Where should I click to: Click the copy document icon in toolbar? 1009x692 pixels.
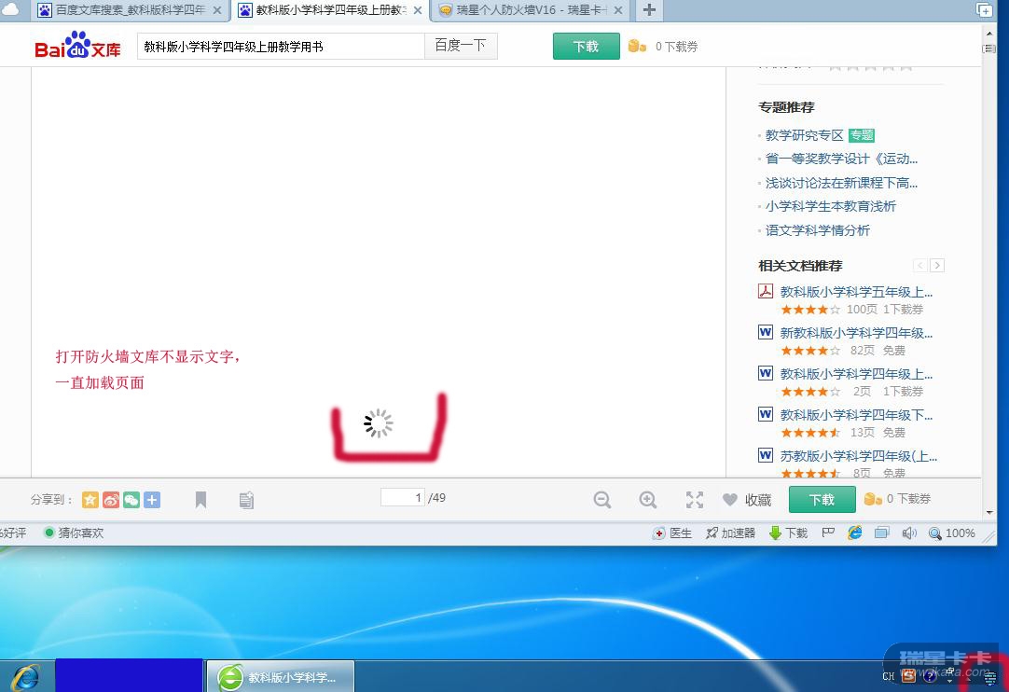click(x=246, y=501)
